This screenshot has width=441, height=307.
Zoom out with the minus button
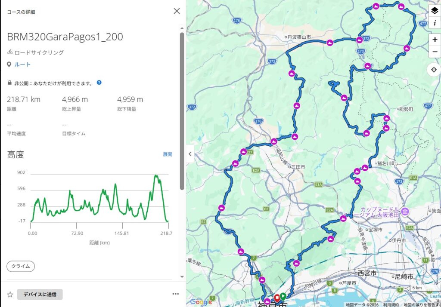[435, 52]
